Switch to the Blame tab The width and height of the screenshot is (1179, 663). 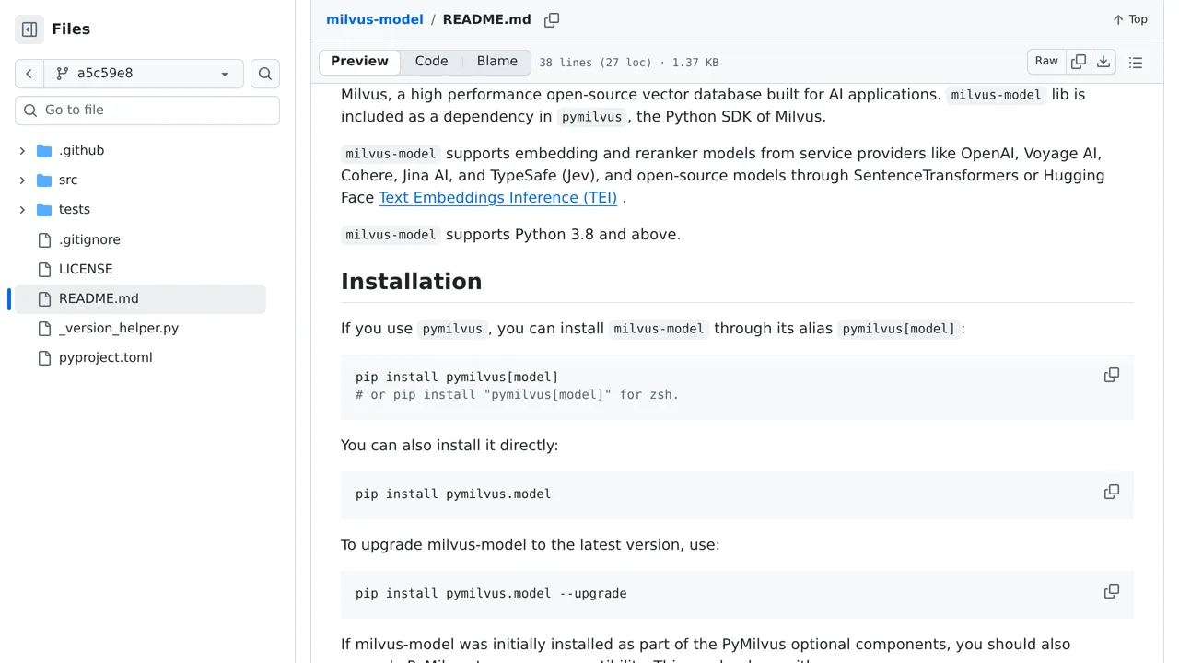497,62
